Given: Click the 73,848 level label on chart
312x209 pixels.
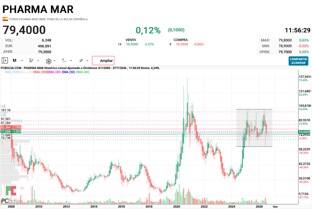Looking at the screenshot, I should tap(6, 135).
